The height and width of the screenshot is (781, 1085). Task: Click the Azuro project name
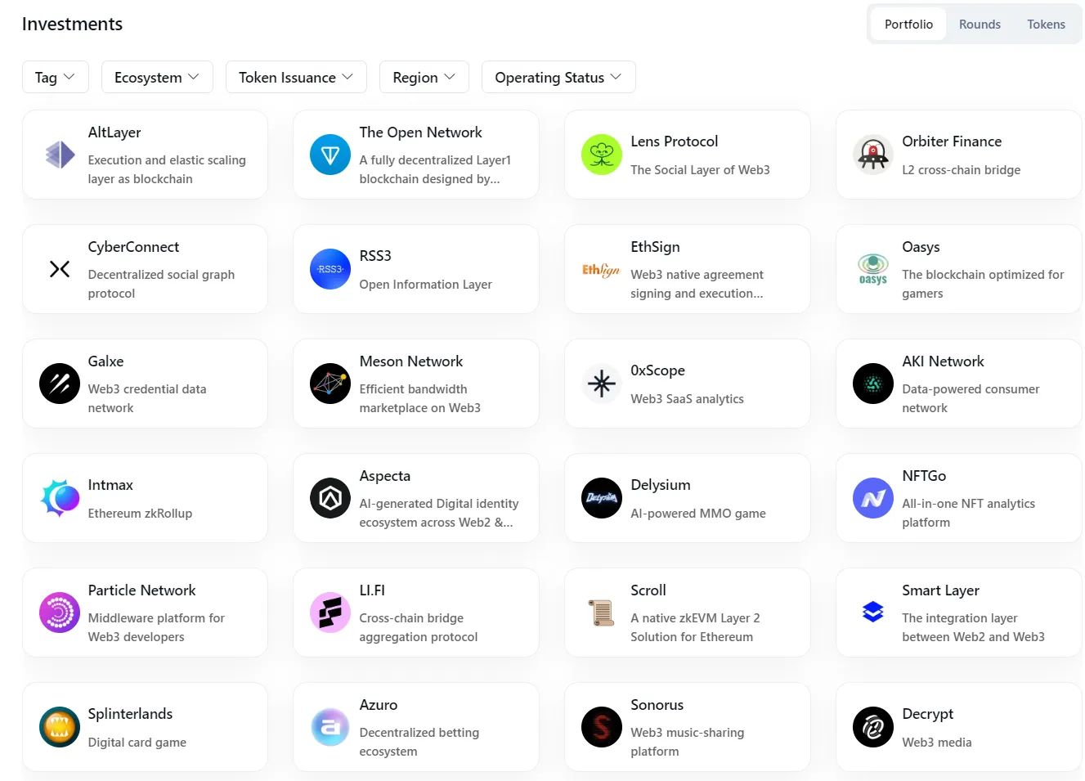(378, 705)
